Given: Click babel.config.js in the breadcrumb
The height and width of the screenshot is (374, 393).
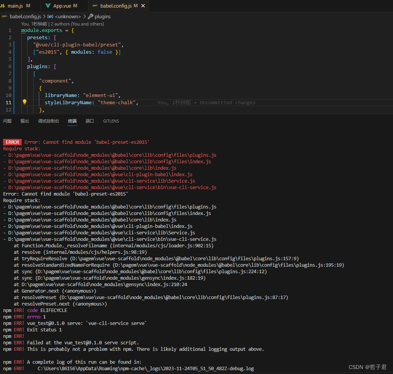Looking at the screenshot, I should (x=25, y=16).
